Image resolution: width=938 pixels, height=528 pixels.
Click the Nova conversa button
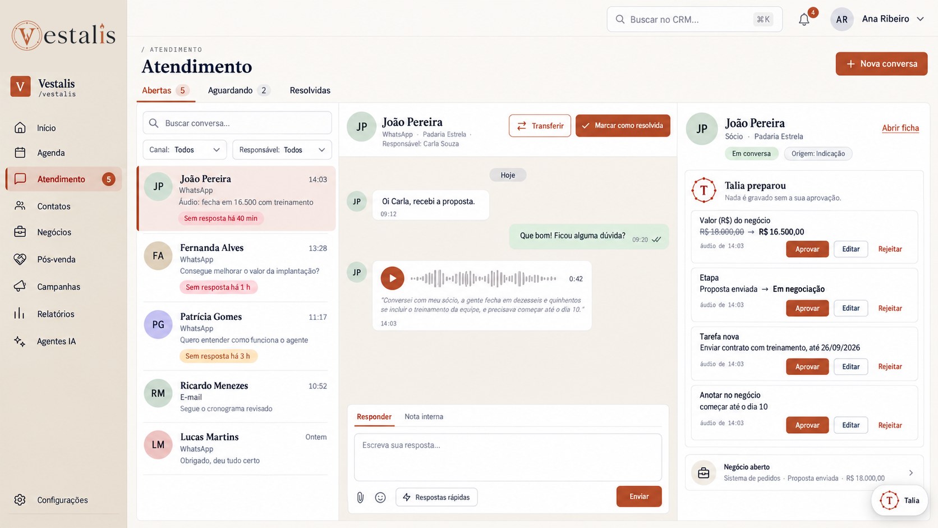pos(881,63)
